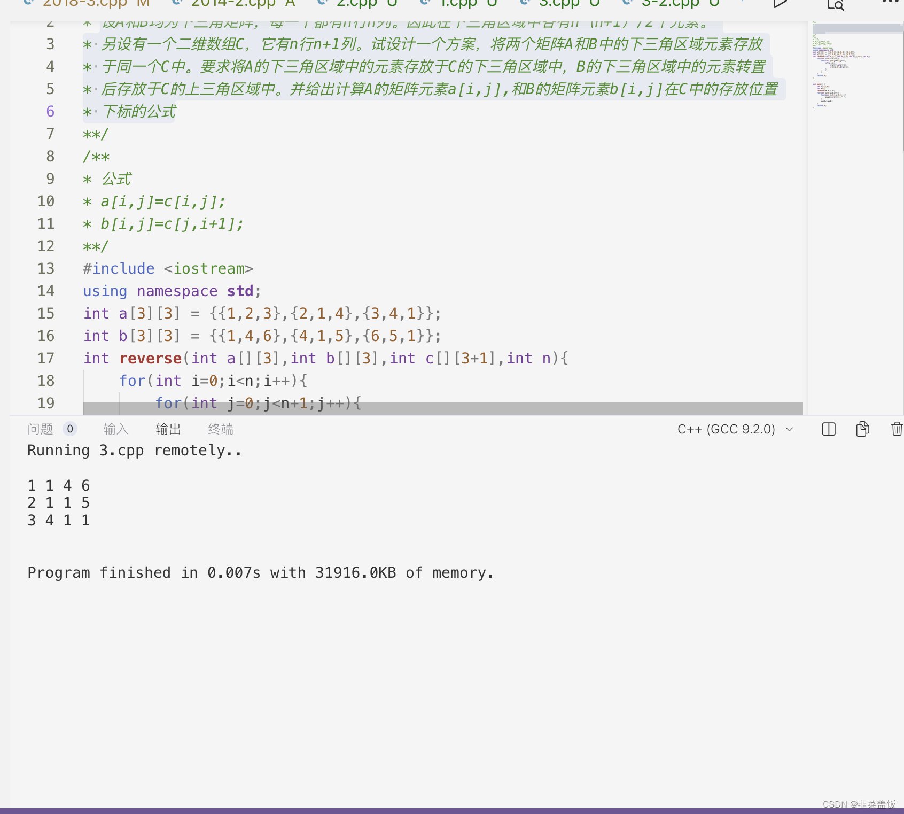Viewport: 904px width, 814px height.
Task: Click 'Running 3.cpp remotely..' output text
Action: click(x=135, y=451)
